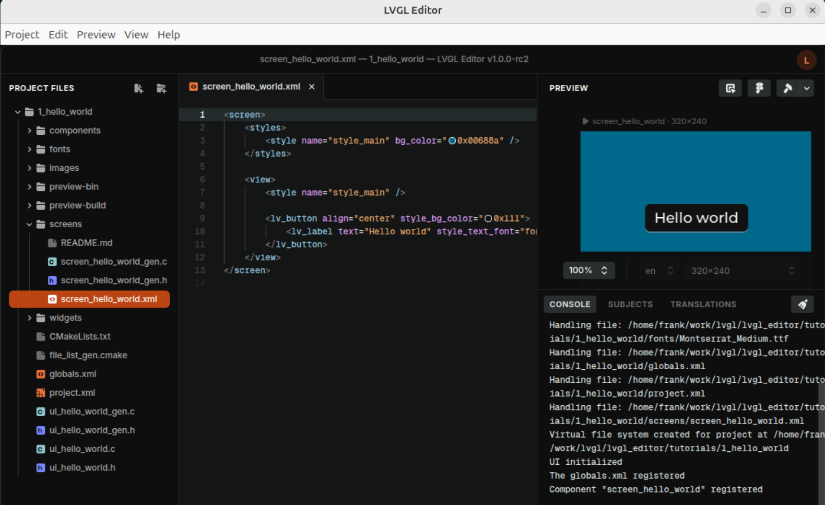Click the hammer build icon

788,88
